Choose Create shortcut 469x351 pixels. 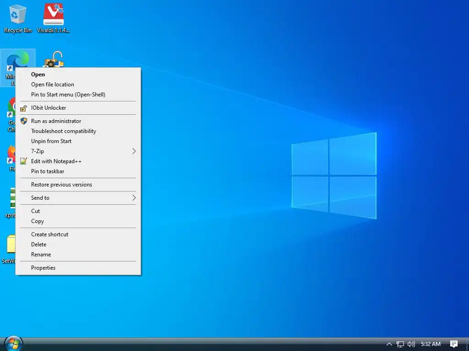click(78, 234)
